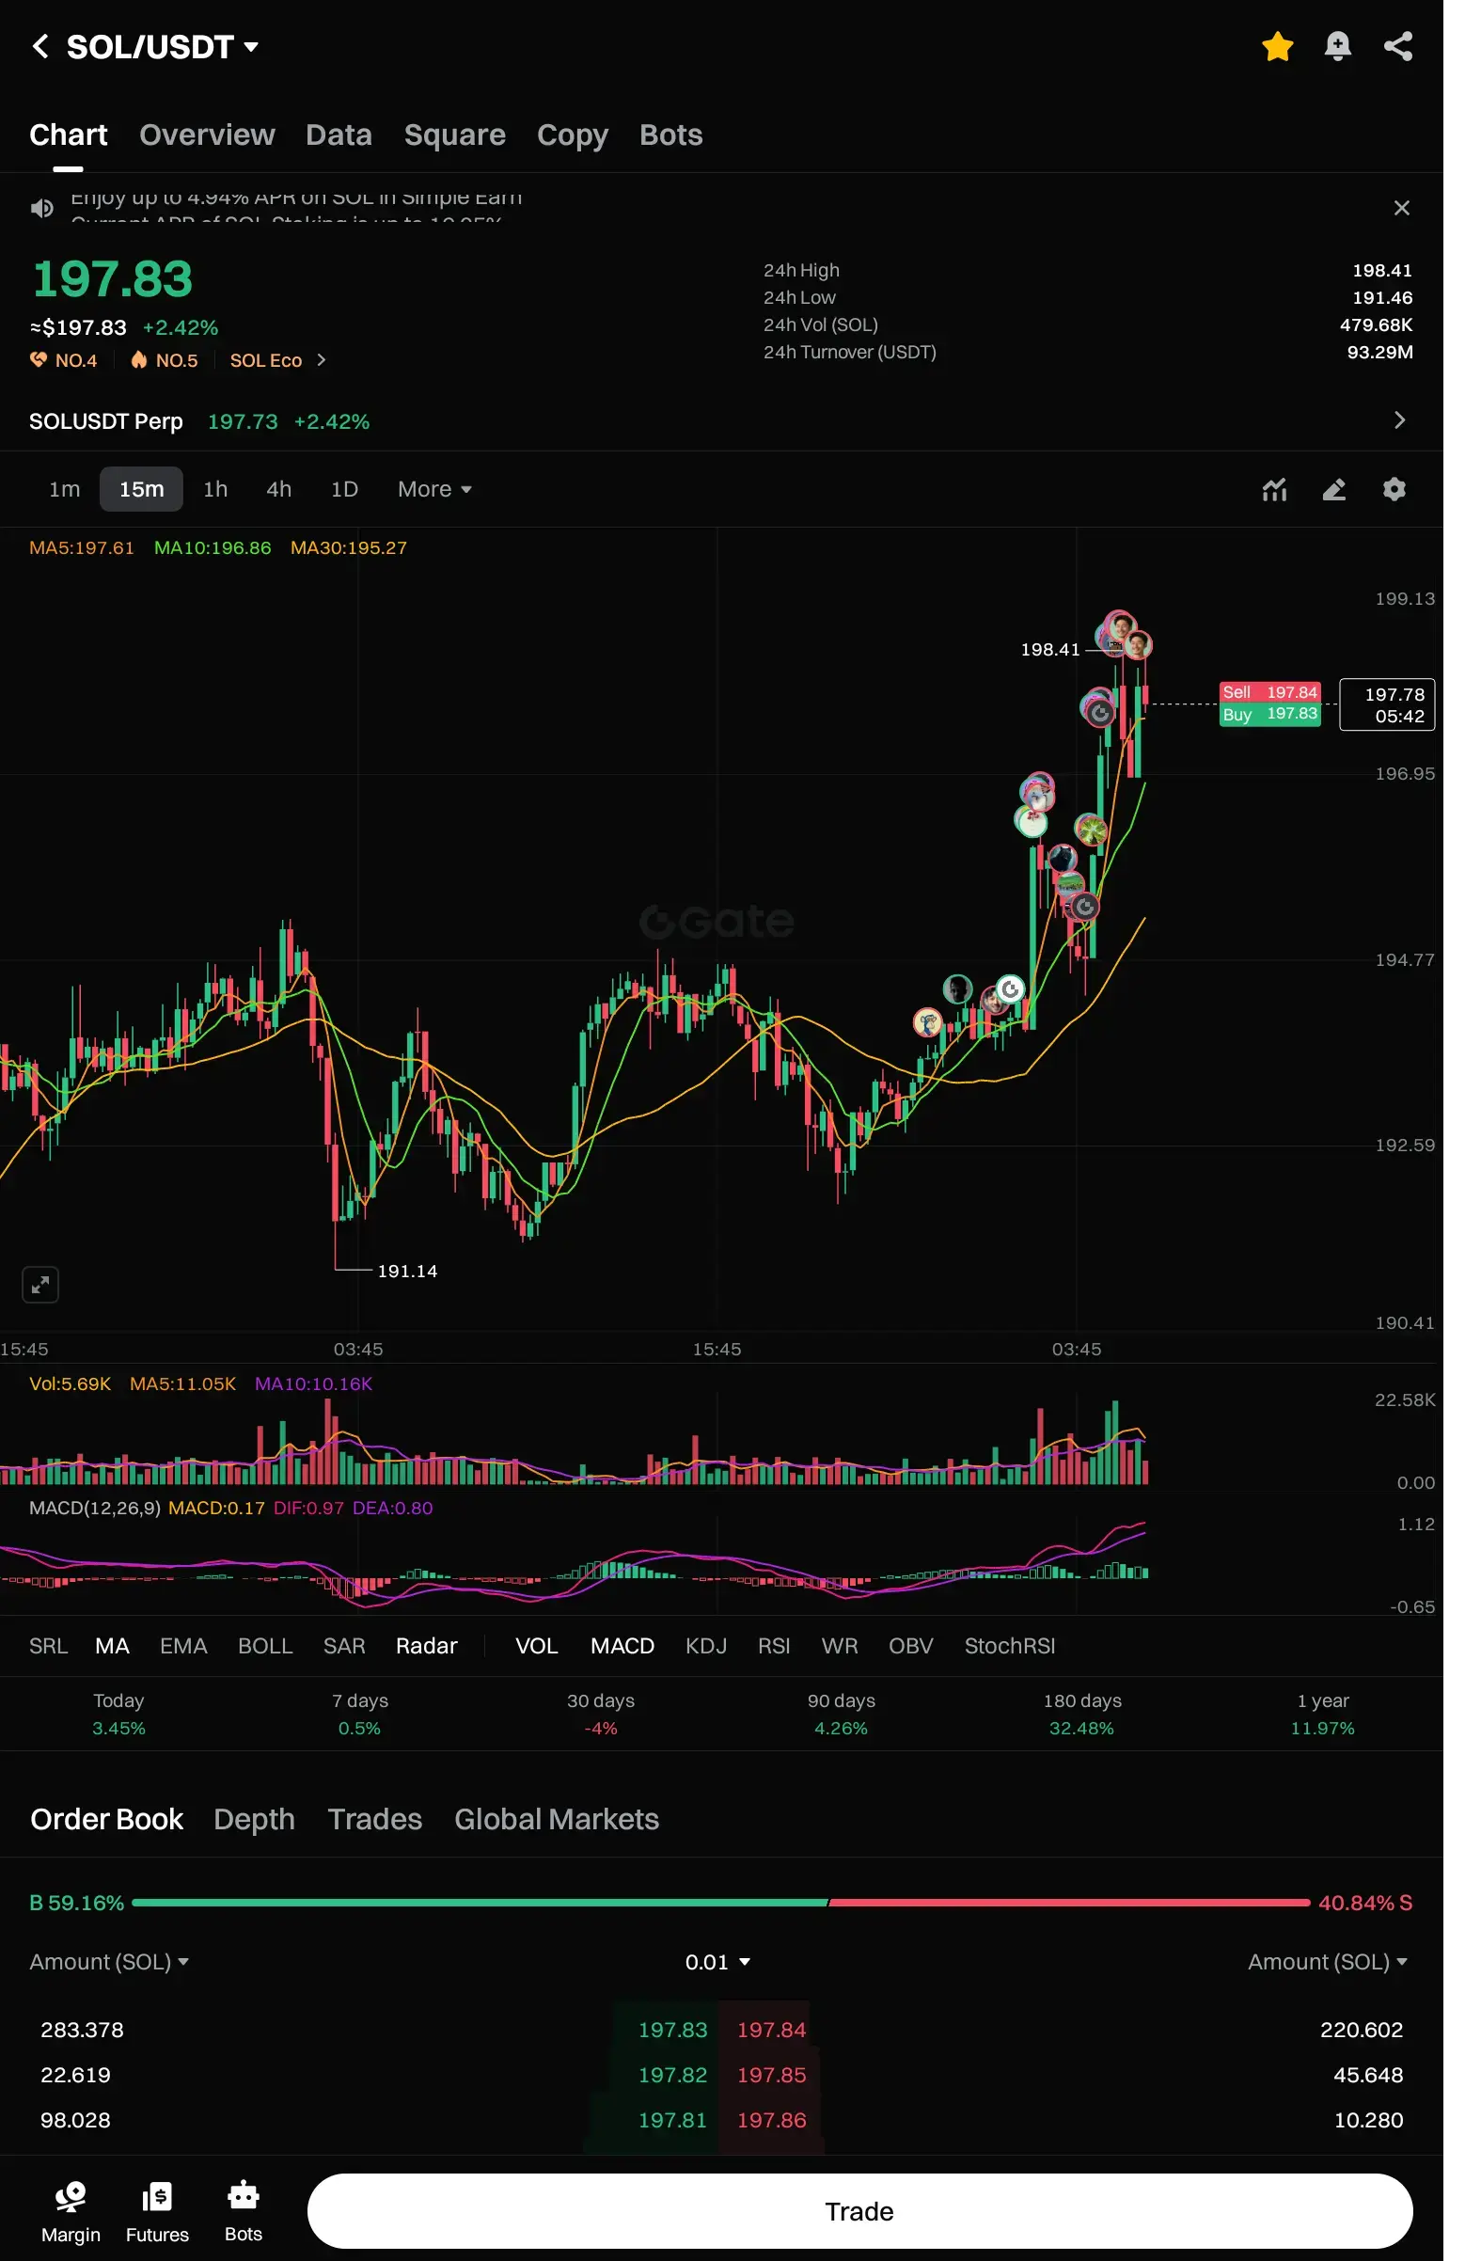Switch to the Data tab
1481x2261 pixels.
tap(339, 134)
